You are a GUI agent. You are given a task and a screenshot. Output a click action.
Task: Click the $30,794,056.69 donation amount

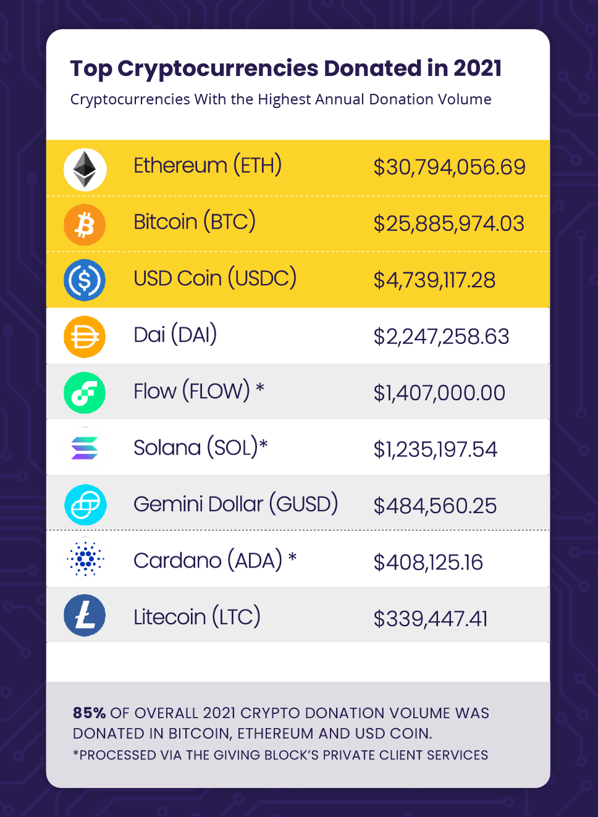pos(449,167)
